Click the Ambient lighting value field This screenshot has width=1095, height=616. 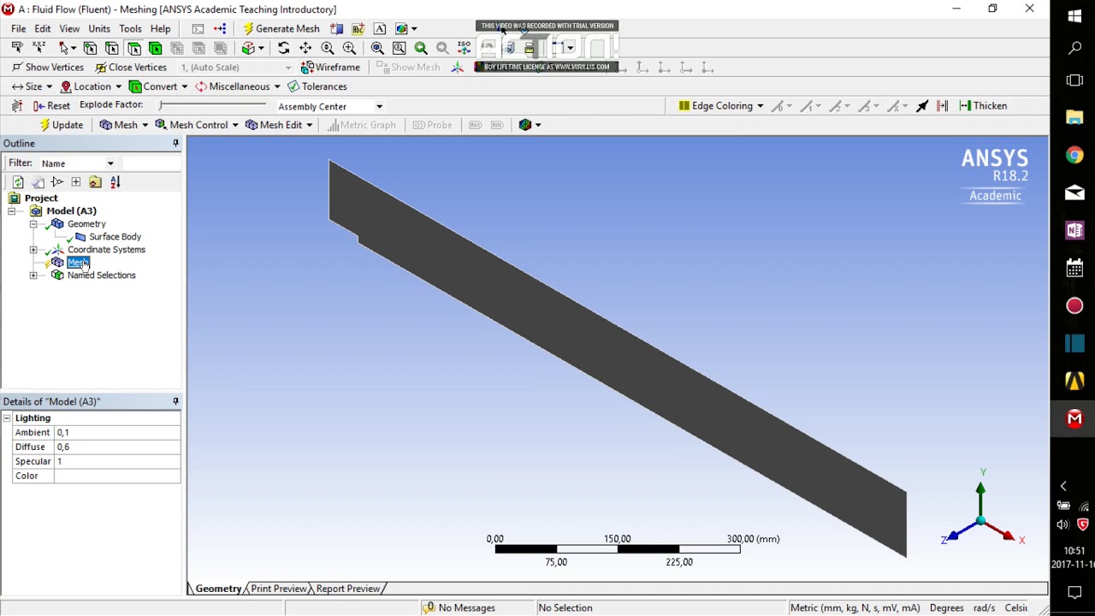tap(117, 433)
